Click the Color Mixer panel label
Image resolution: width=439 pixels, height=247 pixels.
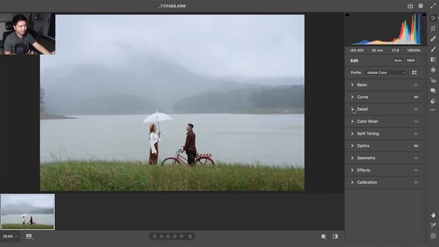click(x=368, y=121)
